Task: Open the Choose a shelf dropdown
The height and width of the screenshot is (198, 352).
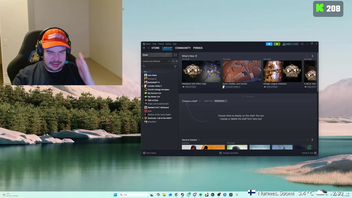Action: [191, 101]
